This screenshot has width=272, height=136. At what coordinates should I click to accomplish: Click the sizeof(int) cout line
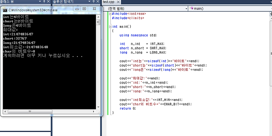(159, 61)
